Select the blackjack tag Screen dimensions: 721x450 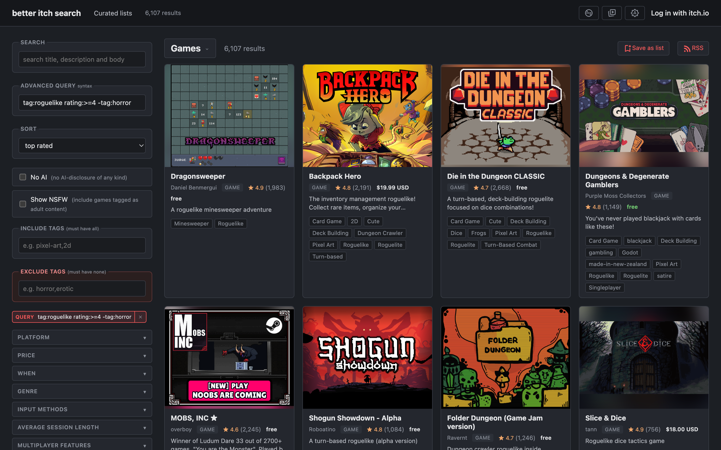coord(639,241)
